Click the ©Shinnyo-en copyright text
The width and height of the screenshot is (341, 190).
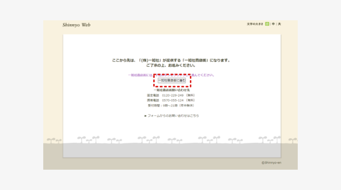[271, 163]
